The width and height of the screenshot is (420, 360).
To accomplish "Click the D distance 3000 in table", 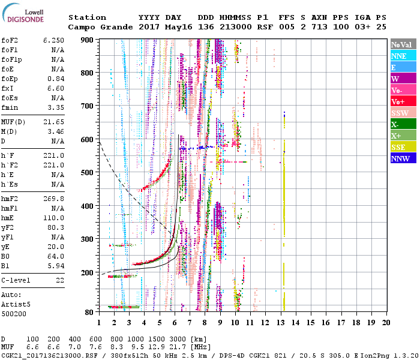I will (x=178, y=340).
